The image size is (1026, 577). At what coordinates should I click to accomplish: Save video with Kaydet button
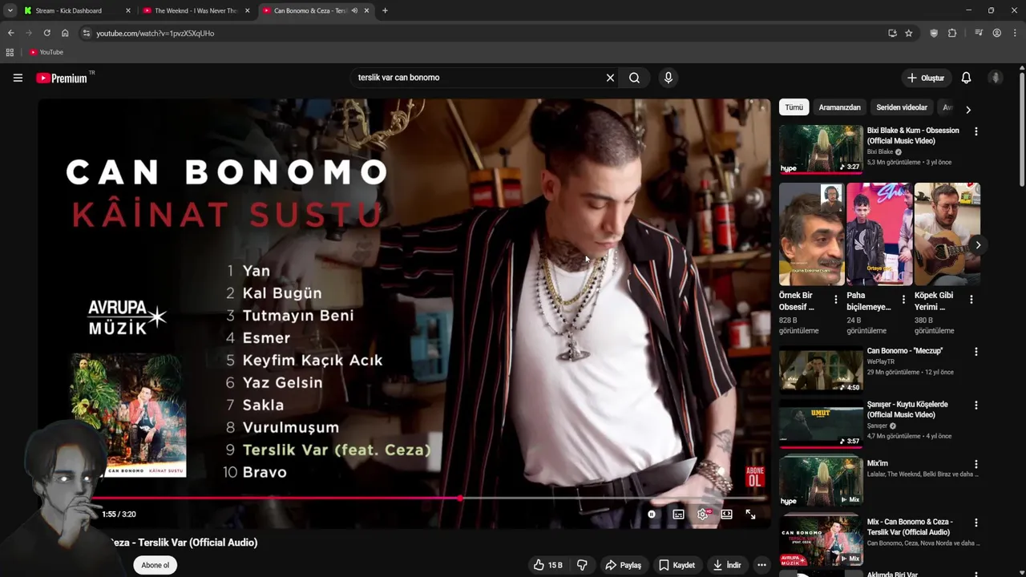click(x=677, y=565)
